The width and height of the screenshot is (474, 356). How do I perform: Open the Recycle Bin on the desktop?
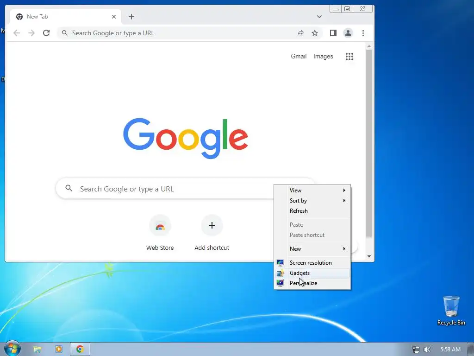point(451,311)
